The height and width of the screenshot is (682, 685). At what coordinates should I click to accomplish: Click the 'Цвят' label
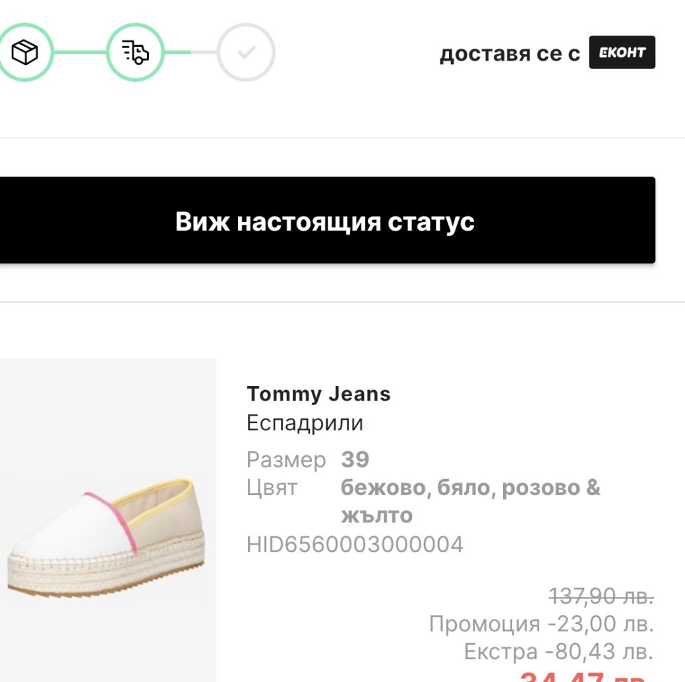pyautogui.click(x=272, y=488)
